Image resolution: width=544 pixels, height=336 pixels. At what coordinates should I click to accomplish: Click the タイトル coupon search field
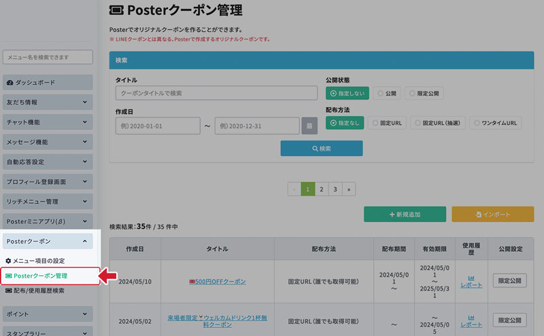click(x=216, y=93)
